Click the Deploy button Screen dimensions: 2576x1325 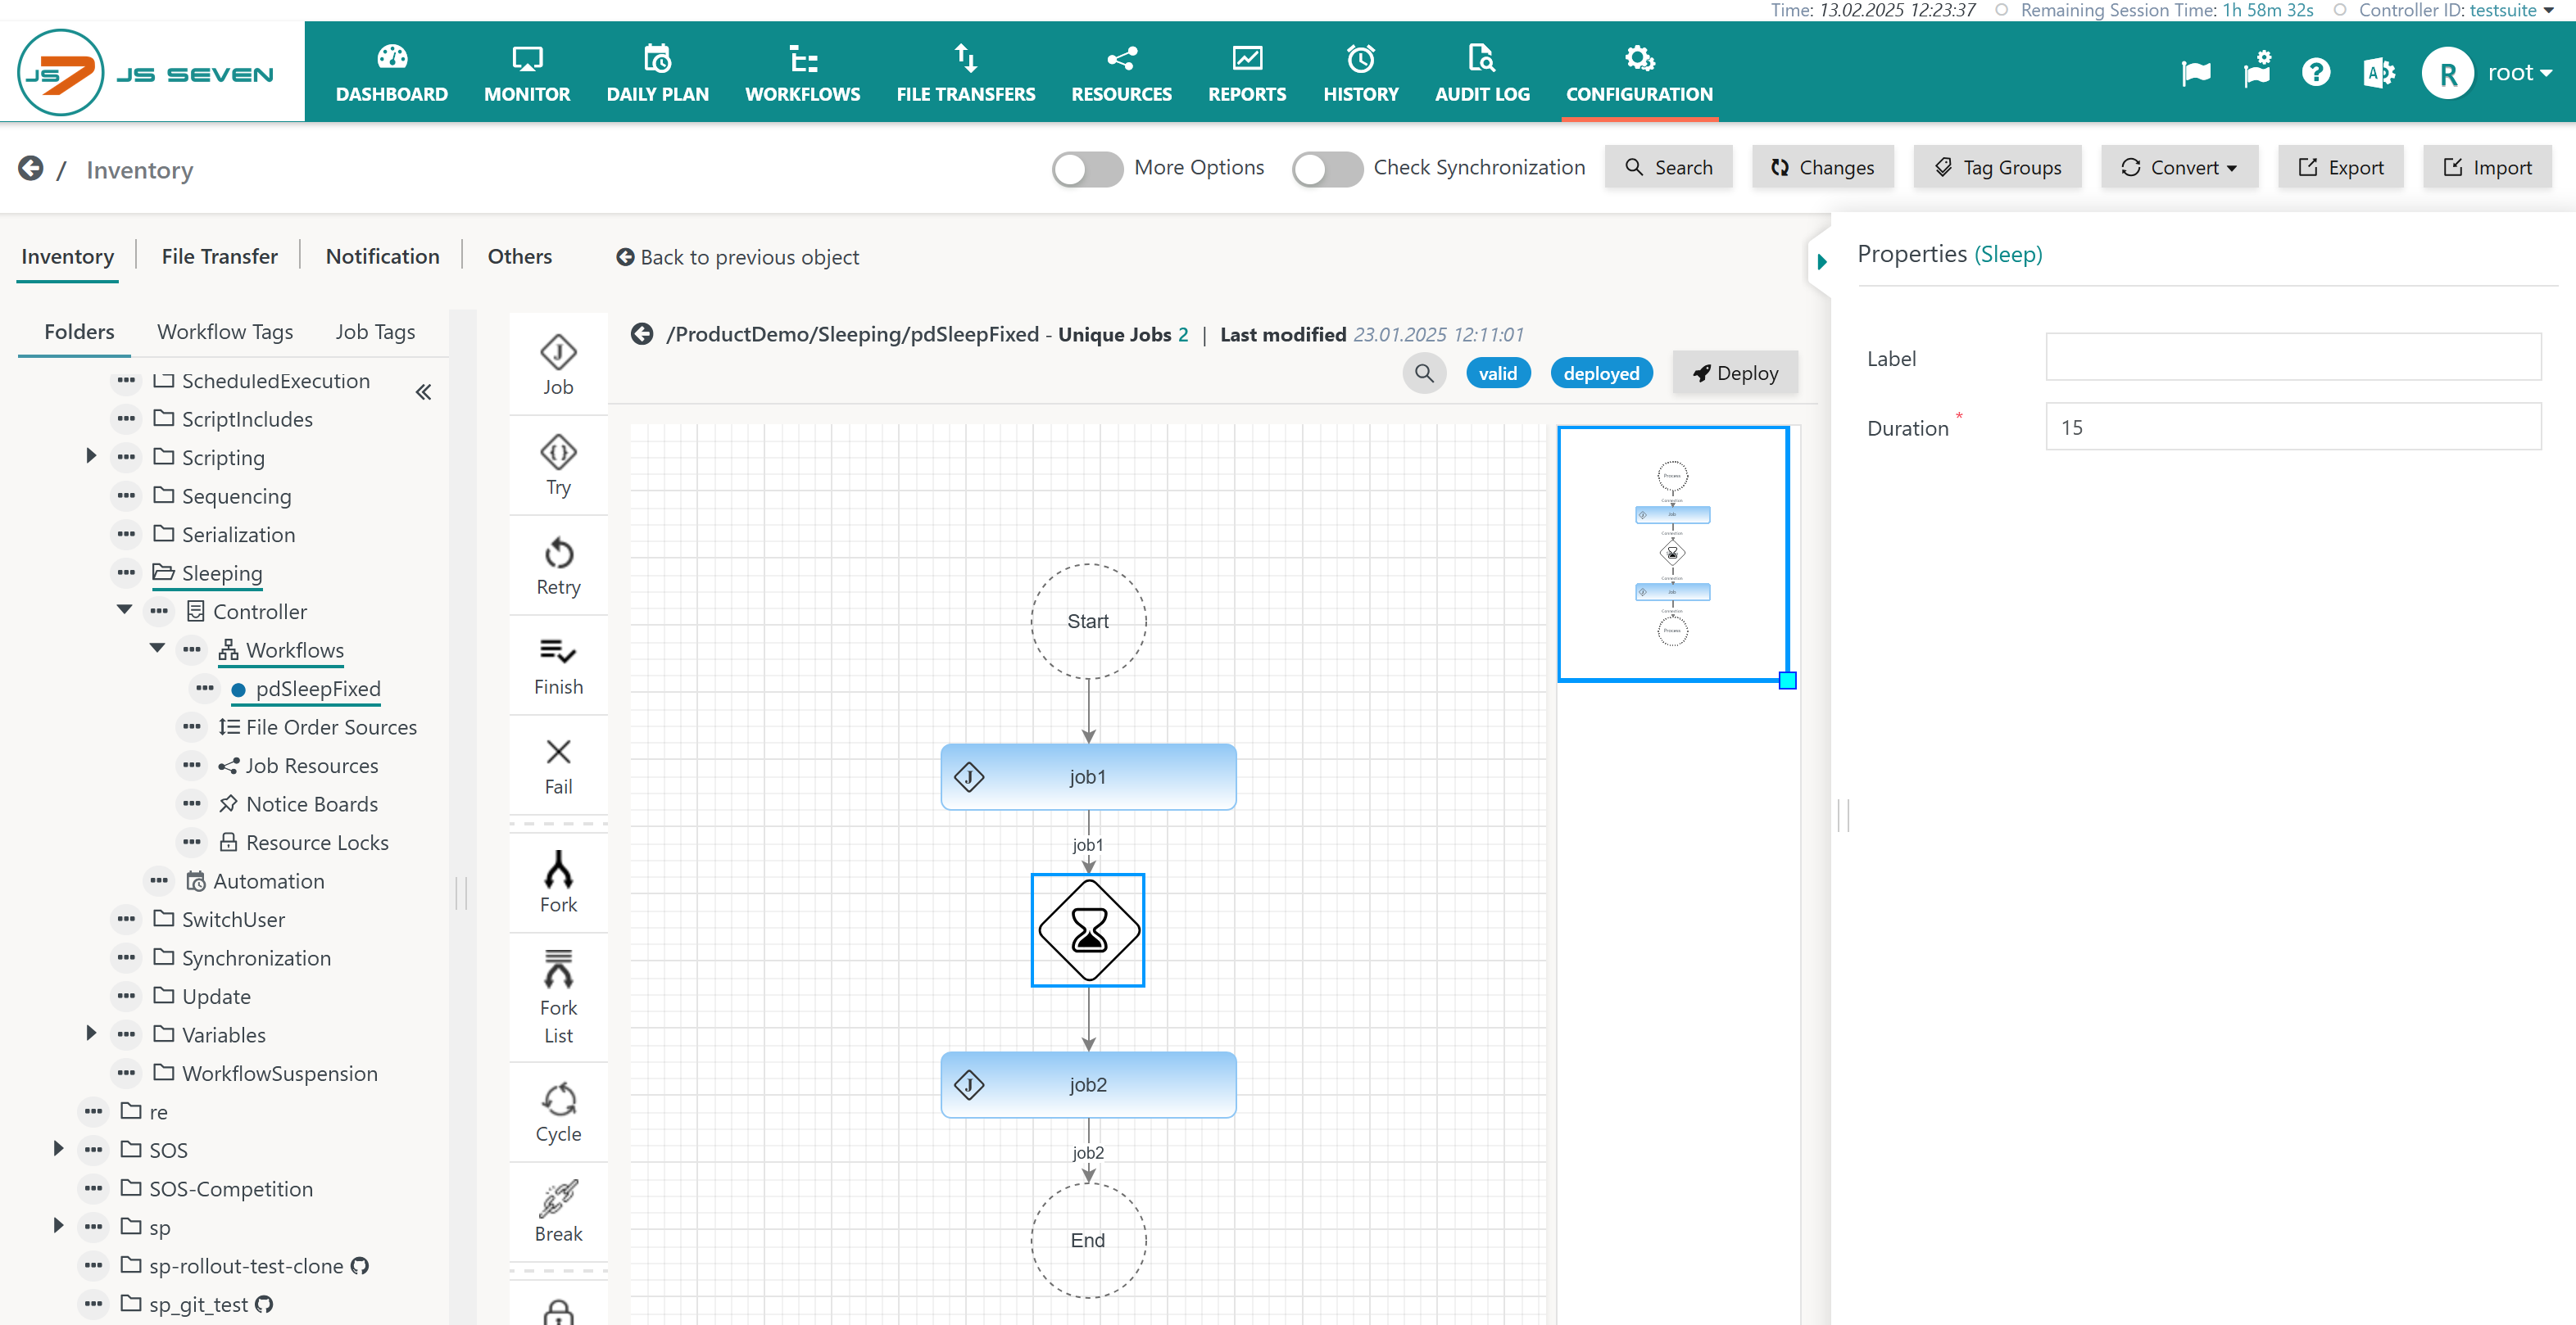(x=1735, y=373)
